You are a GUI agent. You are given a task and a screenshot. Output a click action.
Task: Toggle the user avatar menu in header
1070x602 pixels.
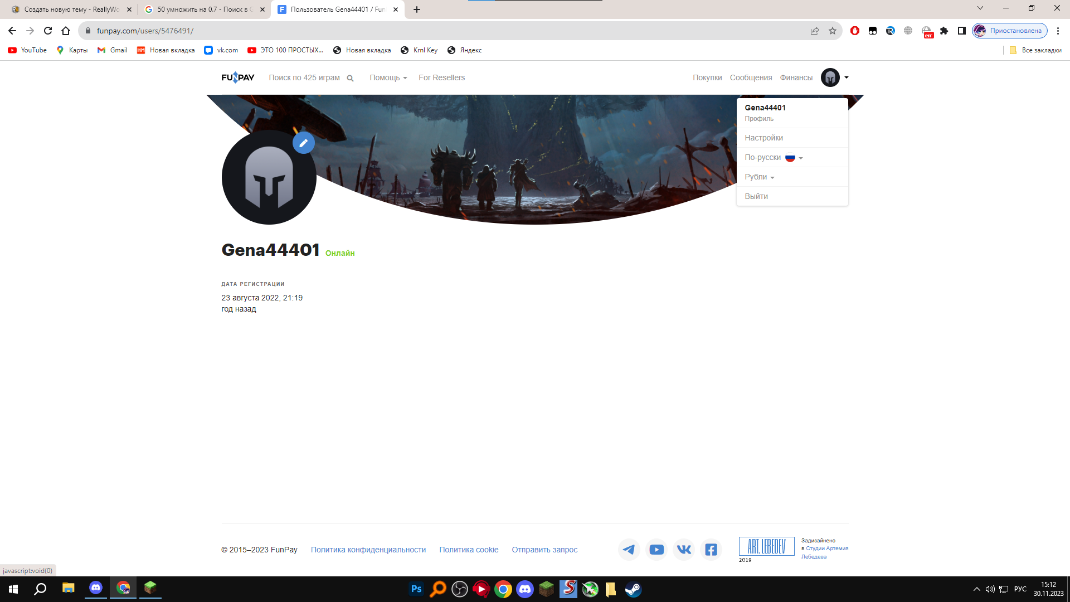835,77
